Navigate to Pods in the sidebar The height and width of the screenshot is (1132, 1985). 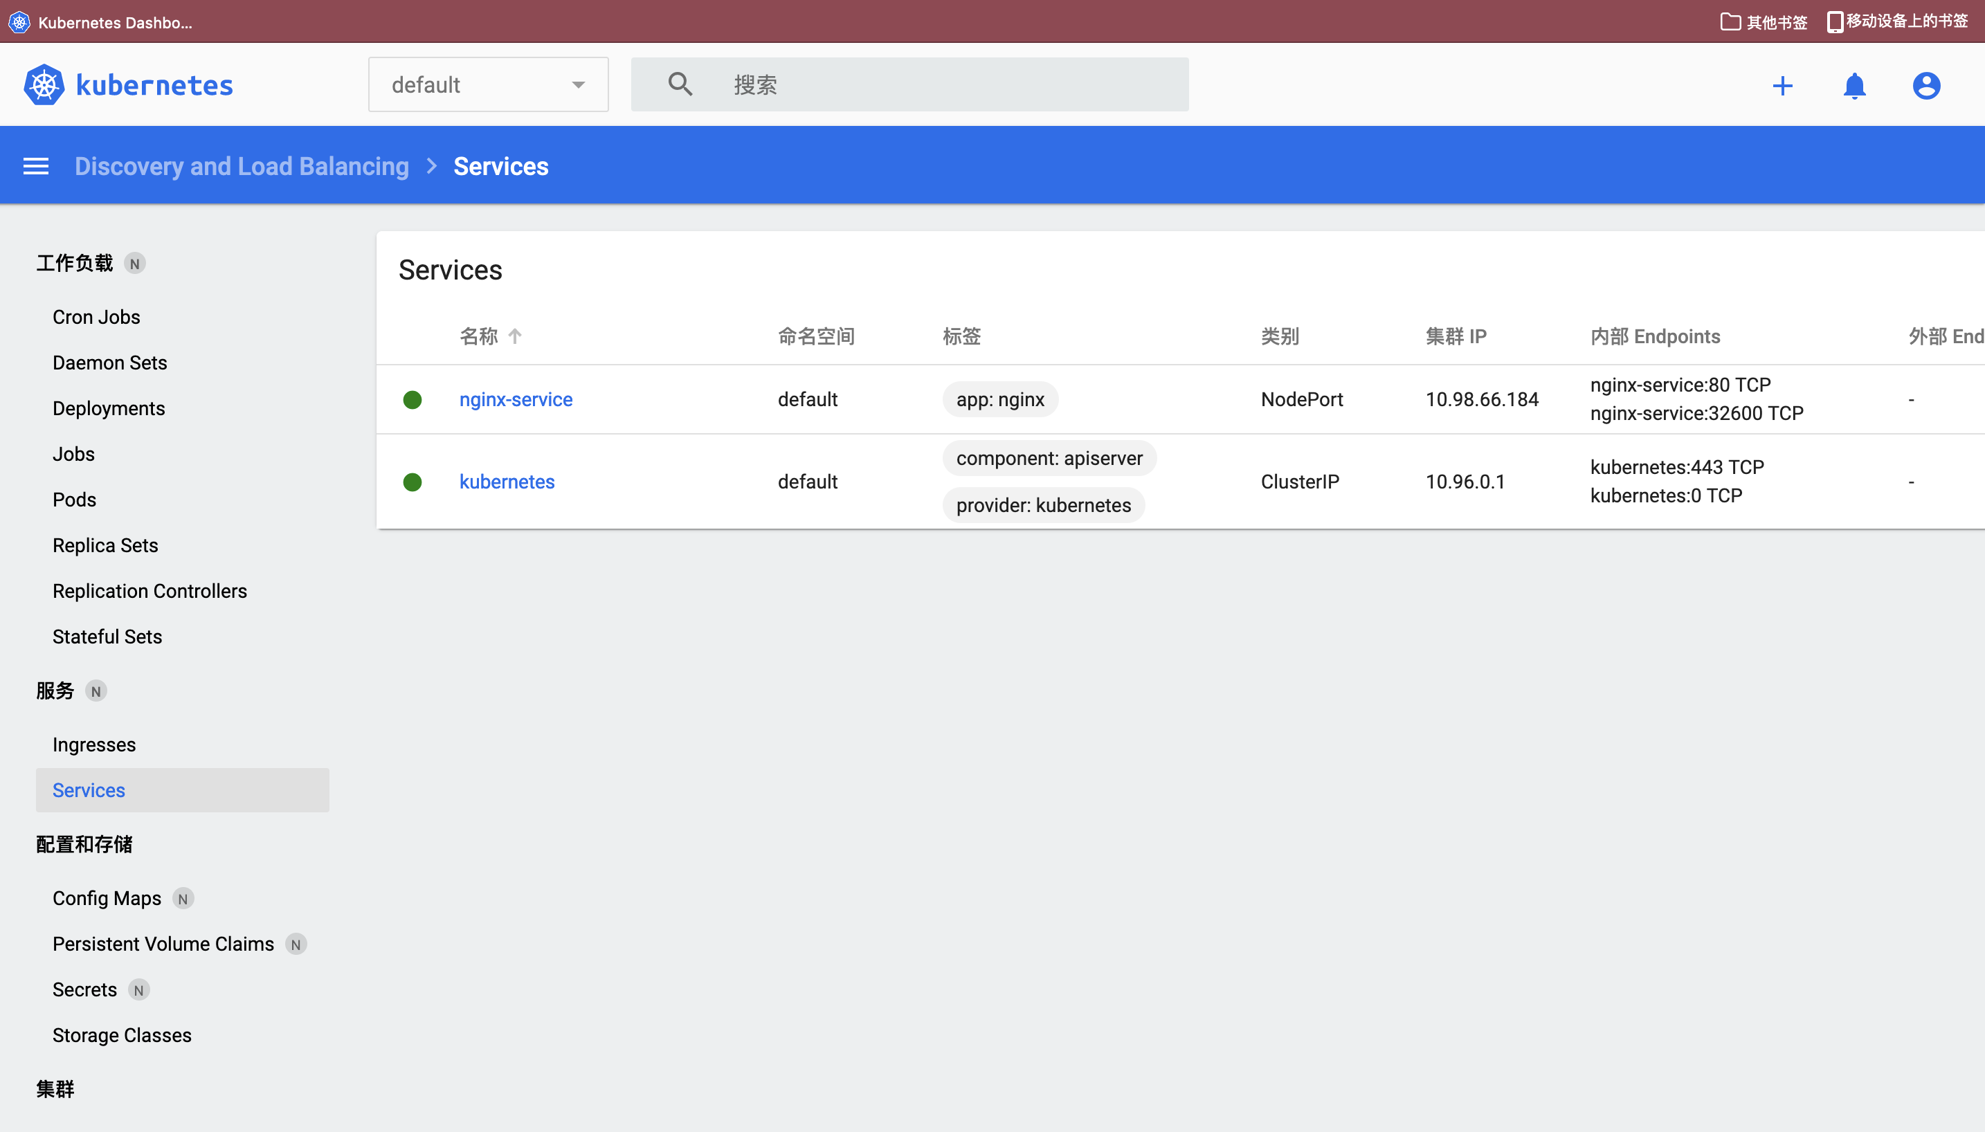[74, 499]
